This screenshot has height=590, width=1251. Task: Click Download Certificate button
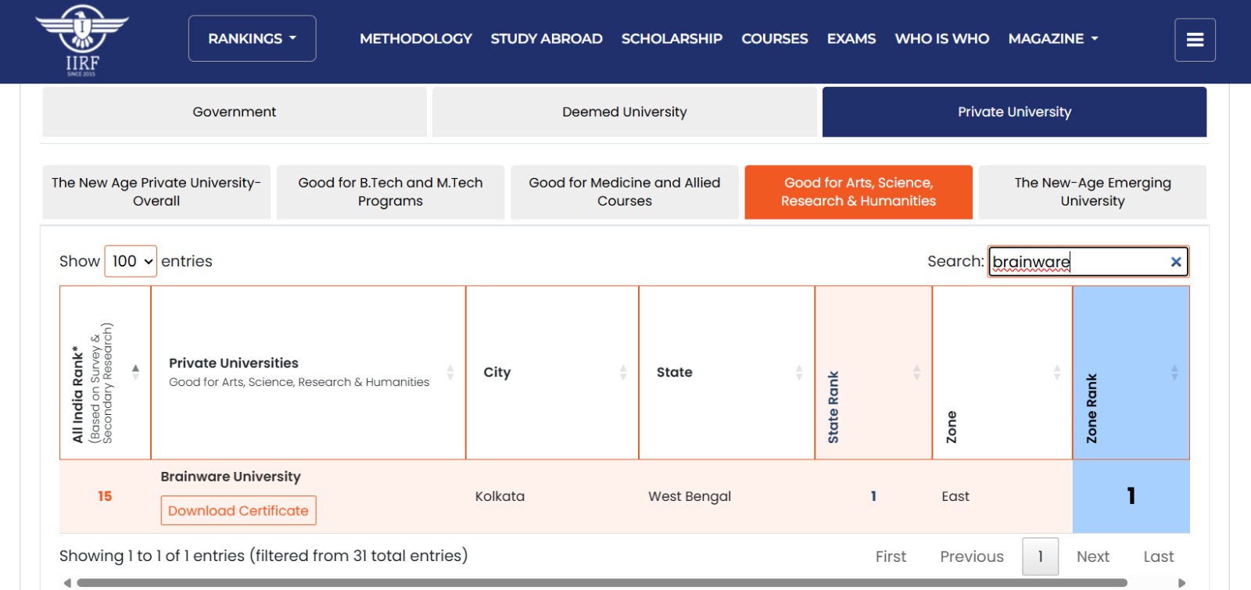pos(238,510)
